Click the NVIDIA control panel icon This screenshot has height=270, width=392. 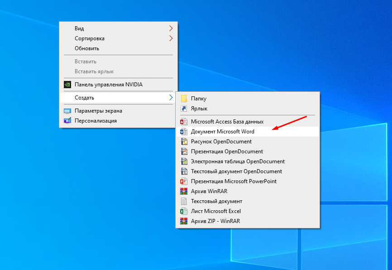[x=67, y=84]
